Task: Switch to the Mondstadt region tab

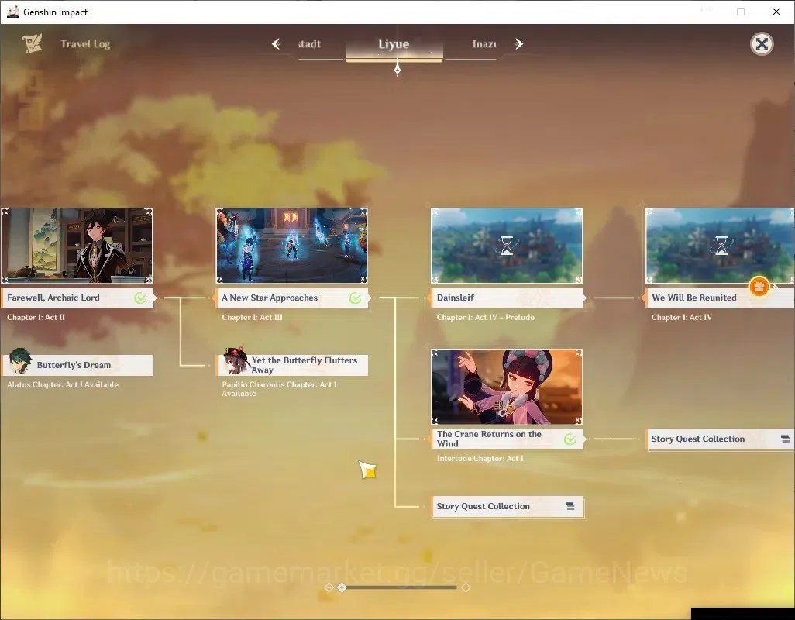Action: [309, 44]
